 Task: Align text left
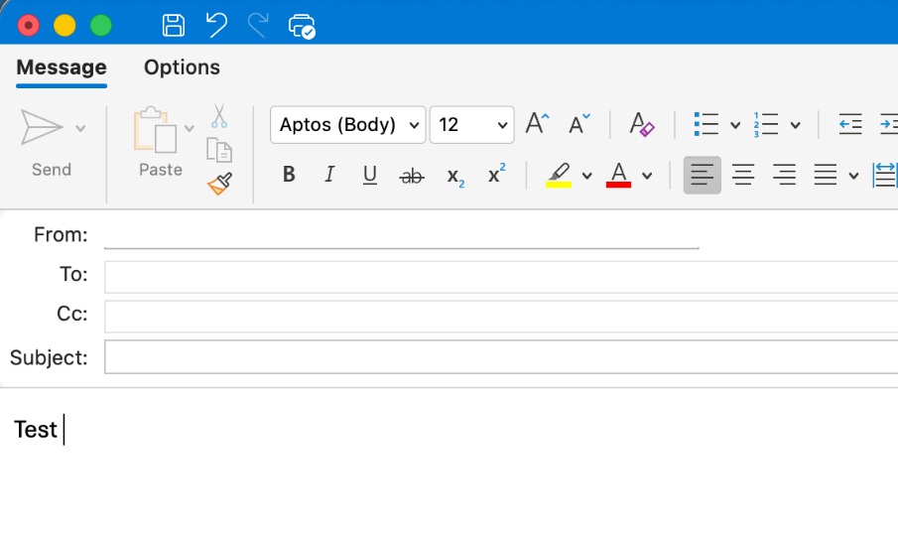pyautogui.click(x=703, y=176)
